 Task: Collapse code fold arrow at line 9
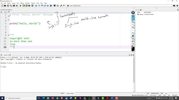point(9,35)
